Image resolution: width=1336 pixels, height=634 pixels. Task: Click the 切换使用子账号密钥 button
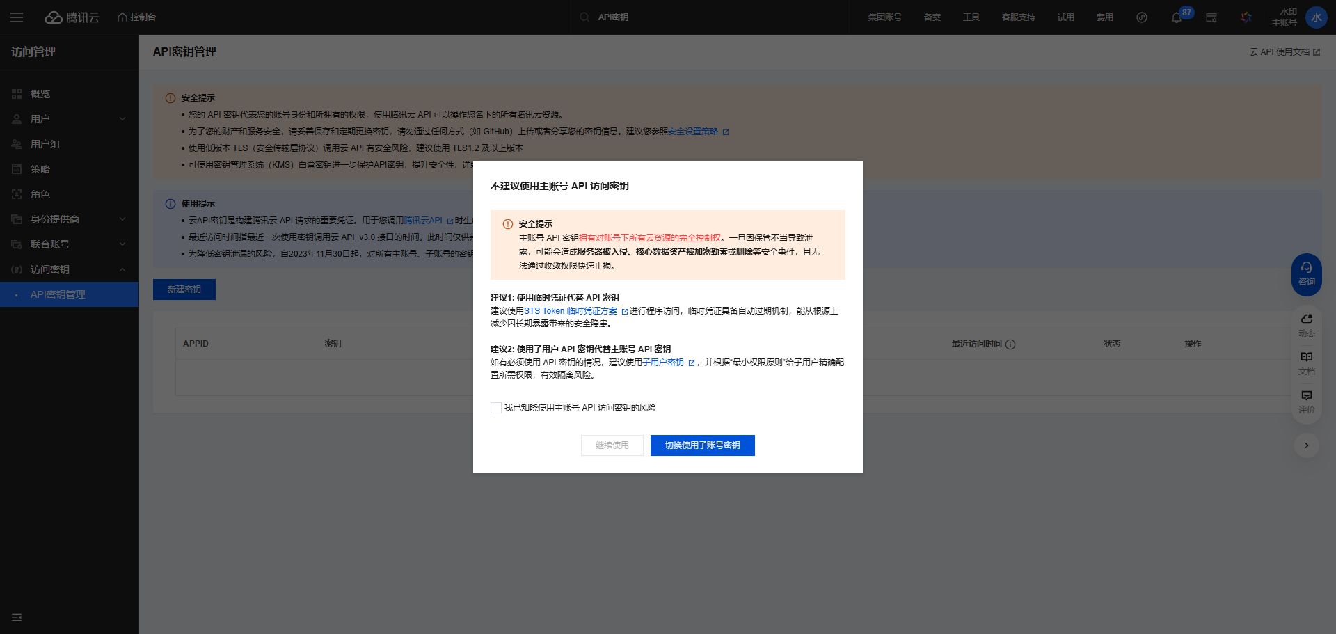tap(702, 445)
